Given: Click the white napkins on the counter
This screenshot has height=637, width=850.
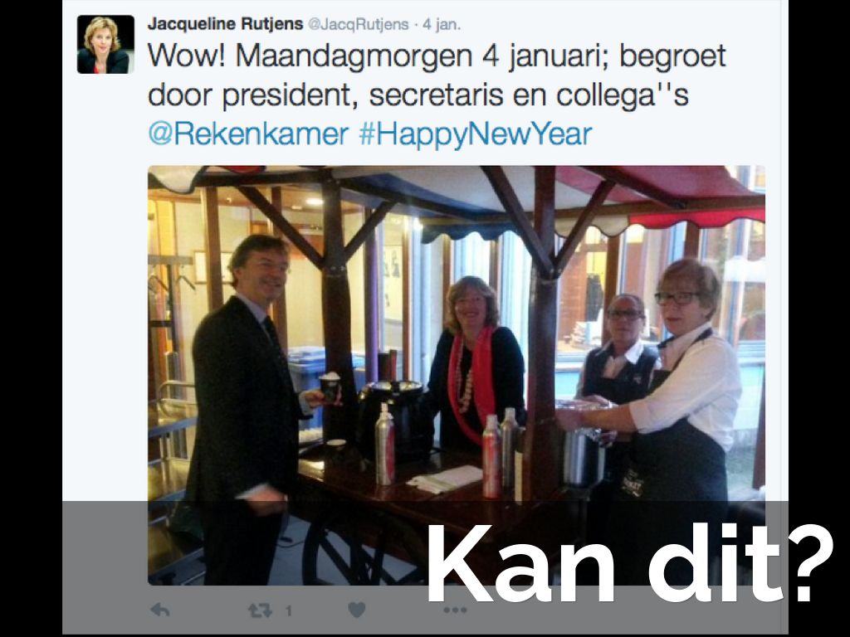Looking at the screenshot, I should coord(445,479).
